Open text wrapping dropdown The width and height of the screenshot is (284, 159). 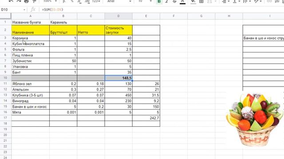pyautogui.click(x=247, y=1)
